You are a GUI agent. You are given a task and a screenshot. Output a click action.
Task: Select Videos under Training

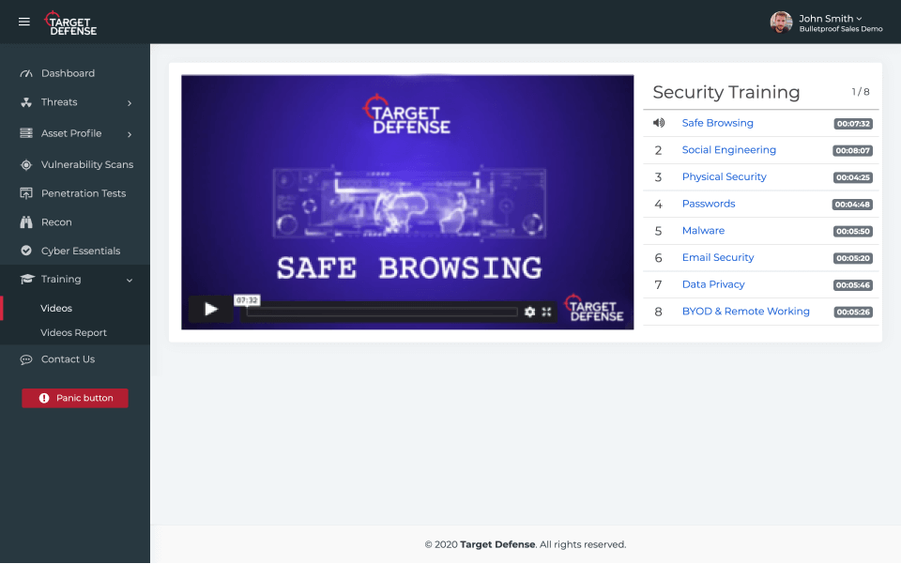click(56, 309)
